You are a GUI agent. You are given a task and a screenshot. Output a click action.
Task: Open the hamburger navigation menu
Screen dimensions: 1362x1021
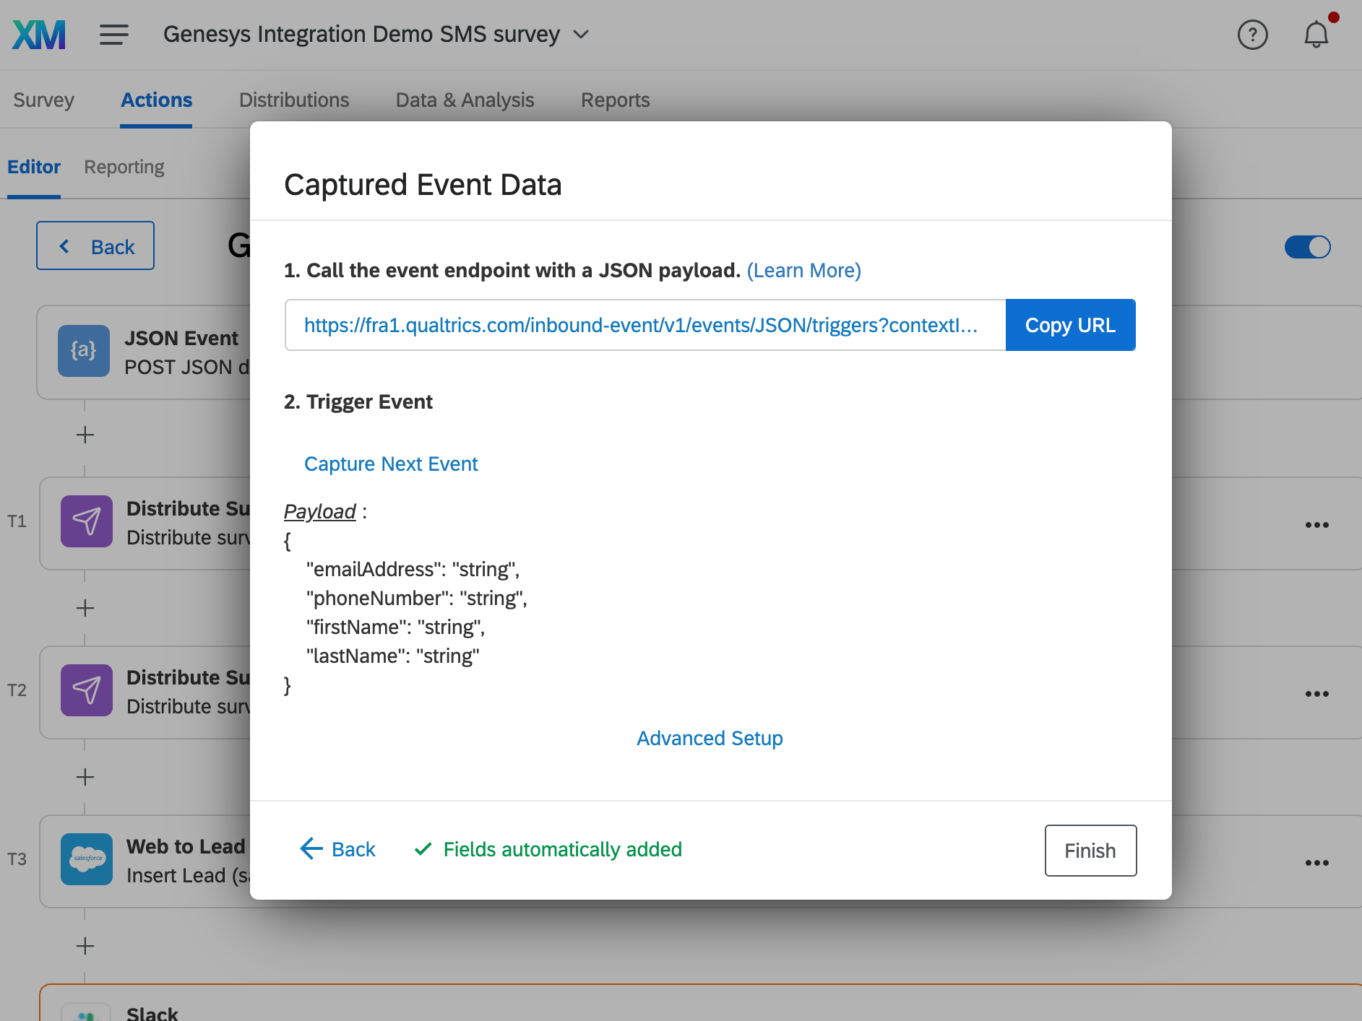[113, 35]
